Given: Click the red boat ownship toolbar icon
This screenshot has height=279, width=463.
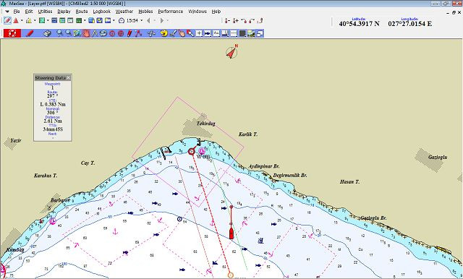Looking at the screenshot, I should point(16,20).
